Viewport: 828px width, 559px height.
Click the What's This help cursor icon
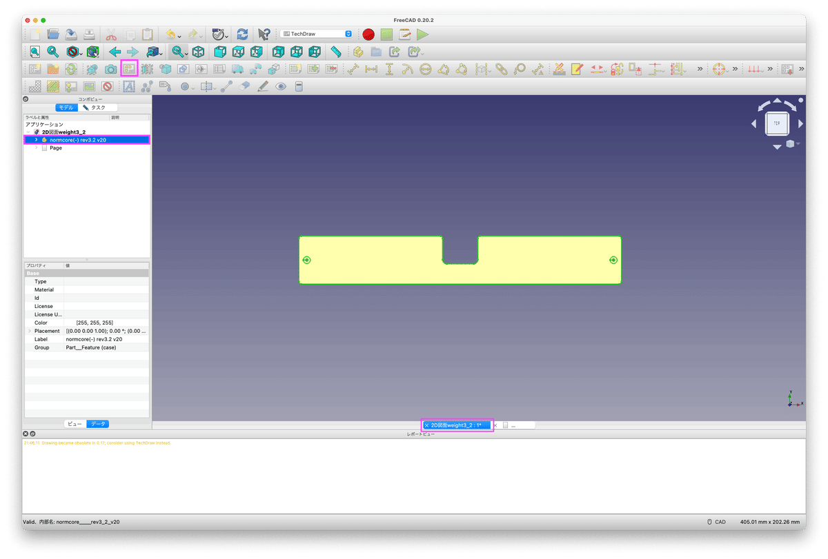click(264, 34)
